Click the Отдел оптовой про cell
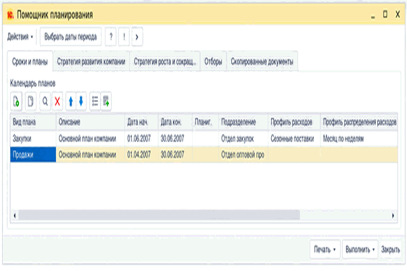This screenshot has height=271, width=407. (x=243, y=155)
